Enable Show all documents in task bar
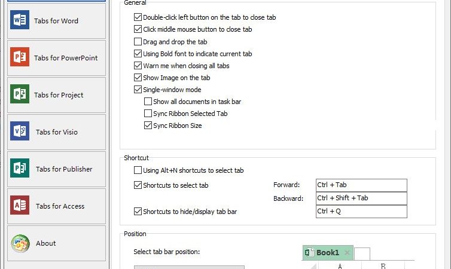Screen dimensions: 451x269 pyautogui.click(x=148, y=102)
